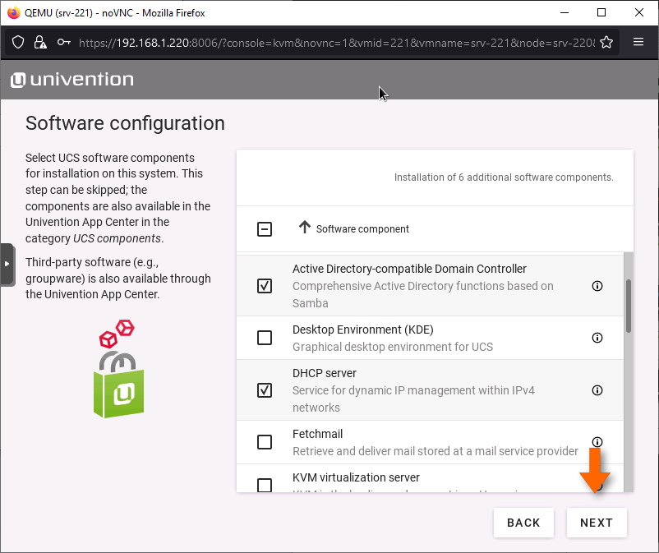
Task: Click the software list scrollbar thumb
Action: [x=629, y=306]
